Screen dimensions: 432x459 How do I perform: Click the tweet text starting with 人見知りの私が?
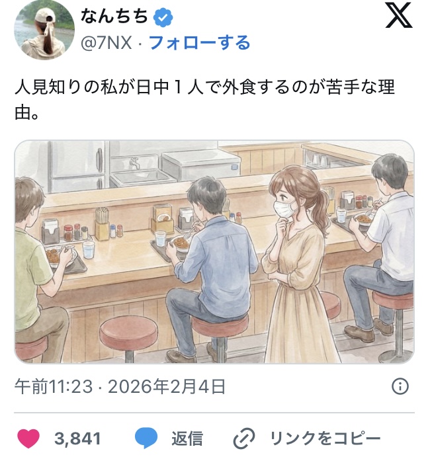pyautogui.click(x=204, y=99)
